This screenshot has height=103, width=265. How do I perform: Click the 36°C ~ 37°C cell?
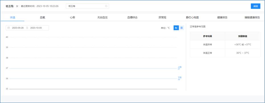[243, 53]
